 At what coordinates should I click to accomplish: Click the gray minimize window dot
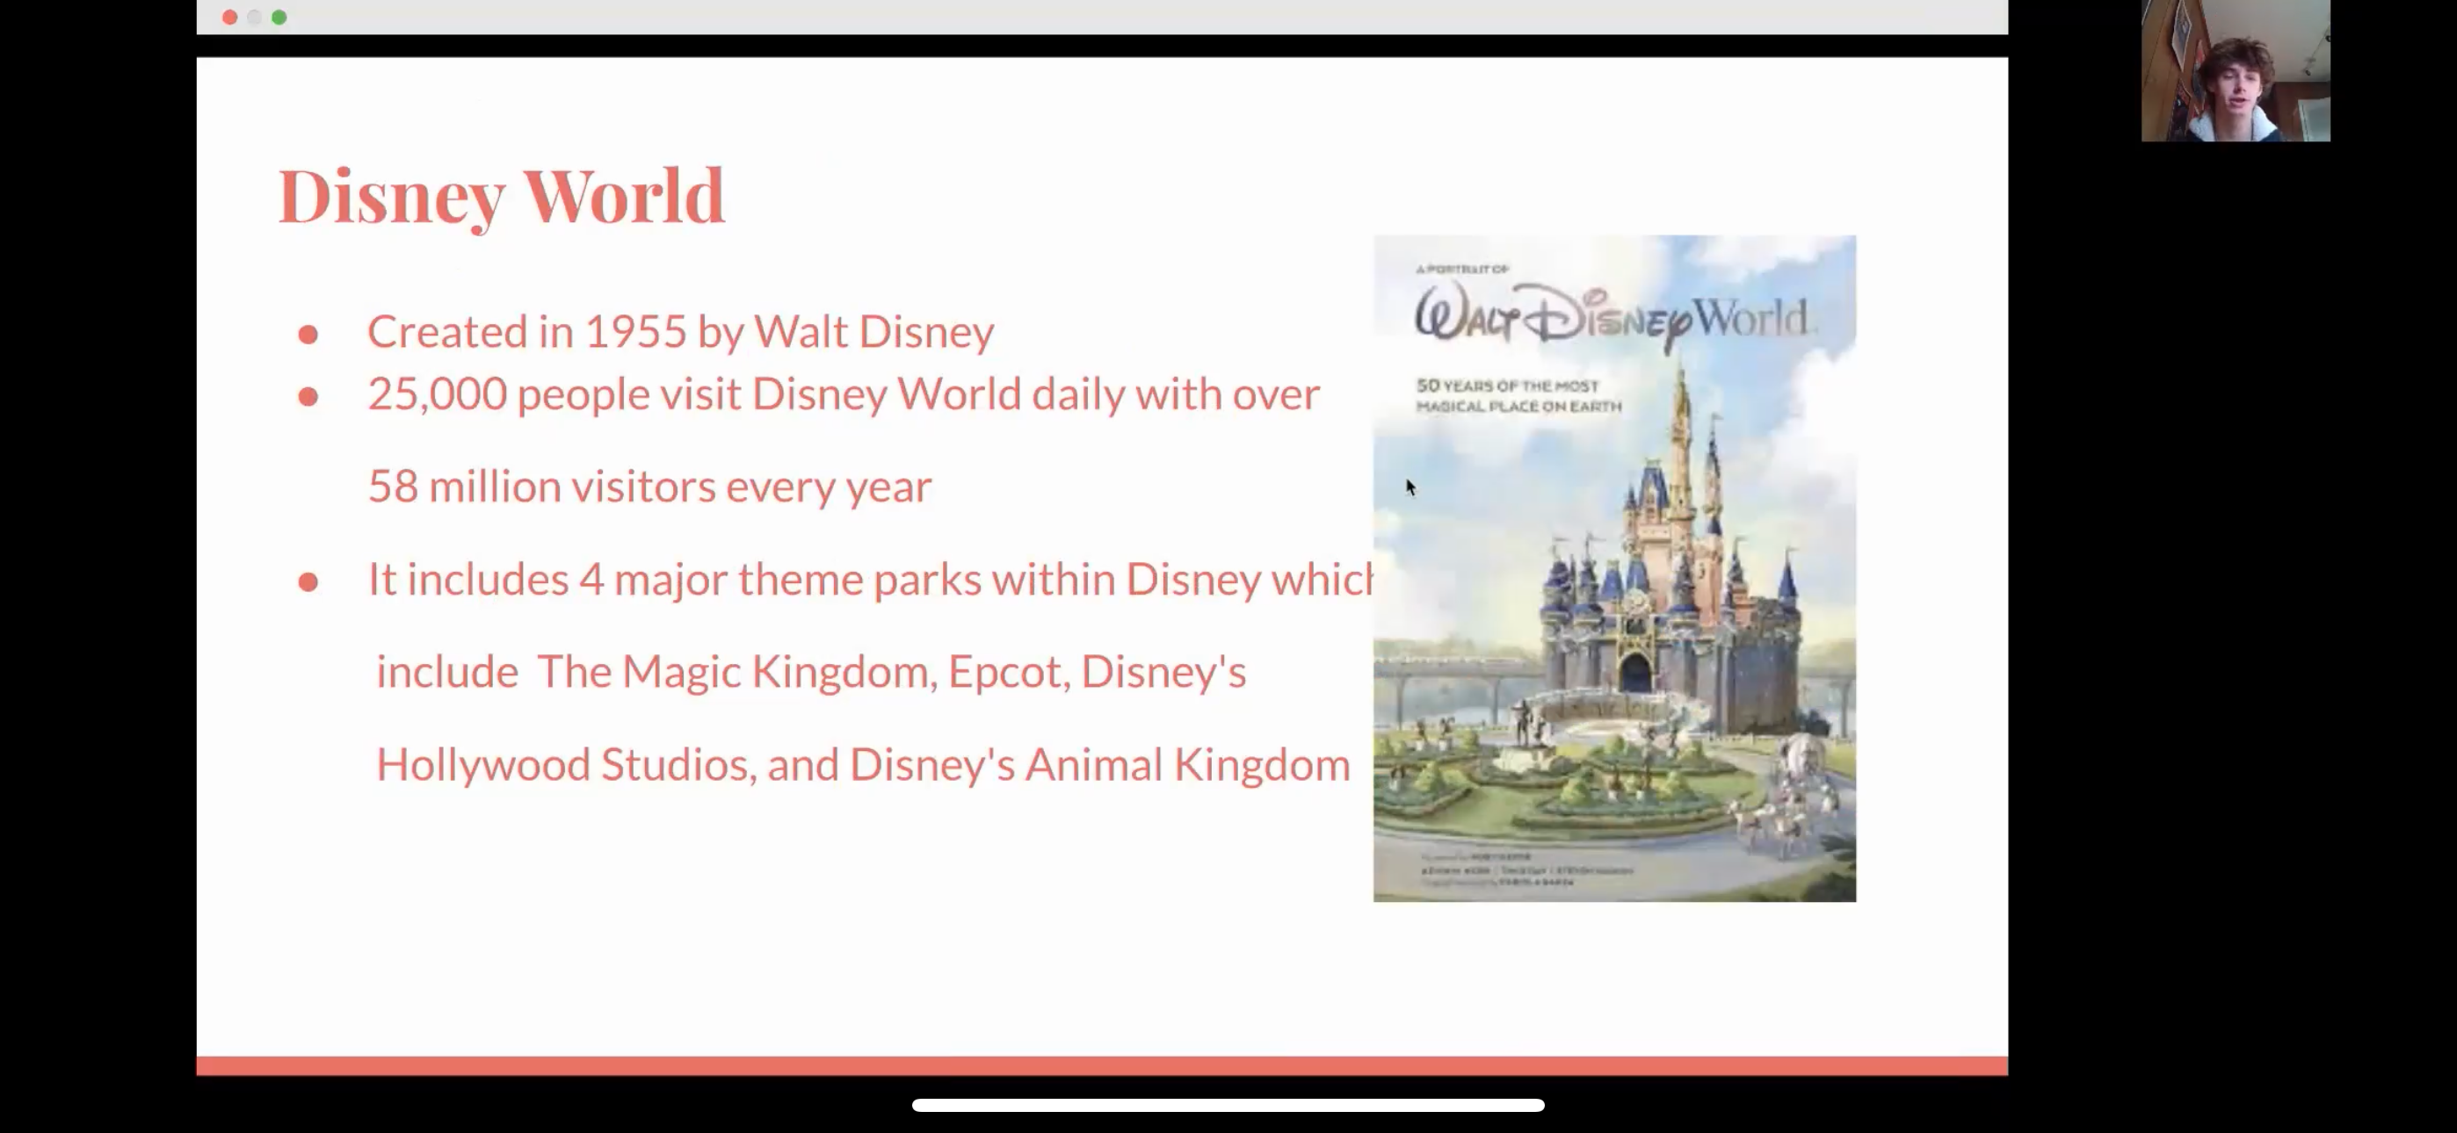tap(255, 18)
